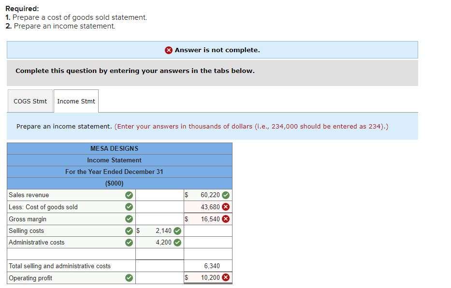
Task: Click the red error icon beside "Answer is not complete"
Action: (x=169, y=50)
